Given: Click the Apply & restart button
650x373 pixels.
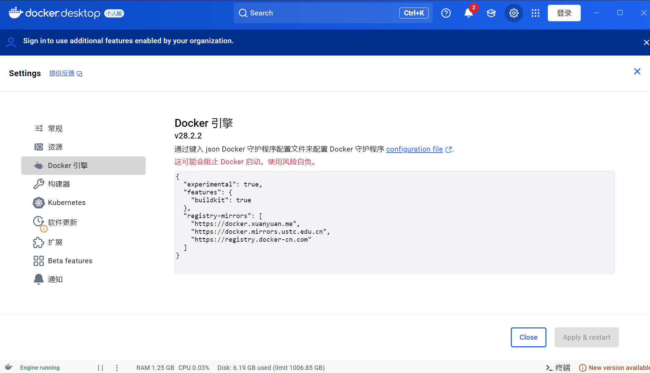Looking at the screenshot, I should tap(587, 337).
